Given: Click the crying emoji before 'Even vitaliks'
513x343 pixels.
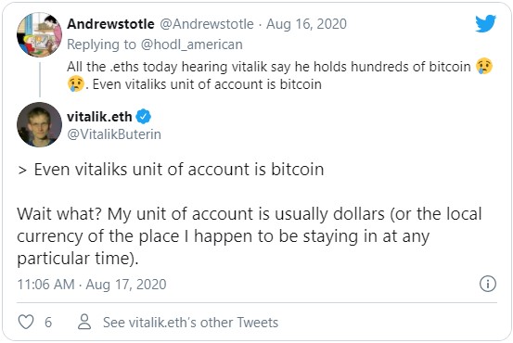Looking at the screenshot, I should (76, 83).
